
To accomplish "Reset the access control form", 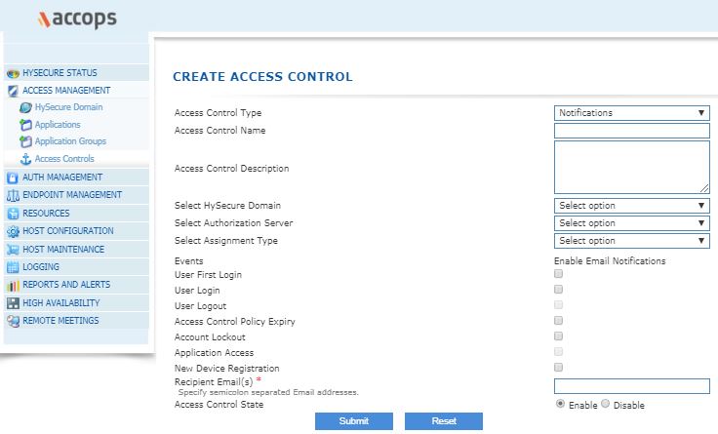I will click(444, 421).
